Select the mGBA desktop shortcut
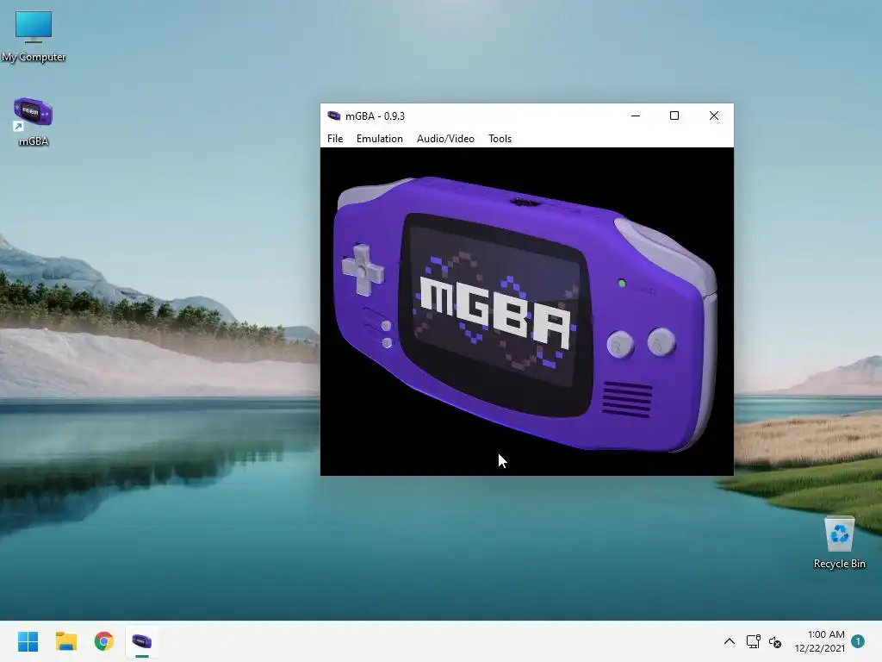Screen dimensions: 882x662 34,122
